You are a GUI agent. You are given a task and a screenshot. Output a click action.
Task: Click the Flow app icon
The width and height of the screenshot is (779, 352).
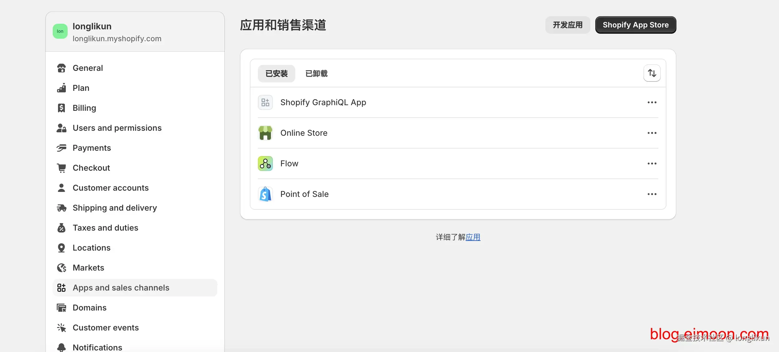265,163
